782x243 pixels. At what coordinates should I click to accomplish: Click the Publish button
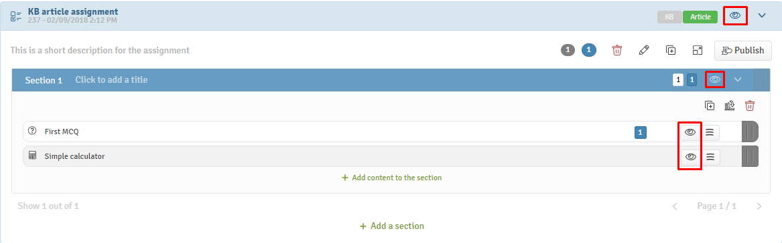pyautogui.click(x=743, y=50)
